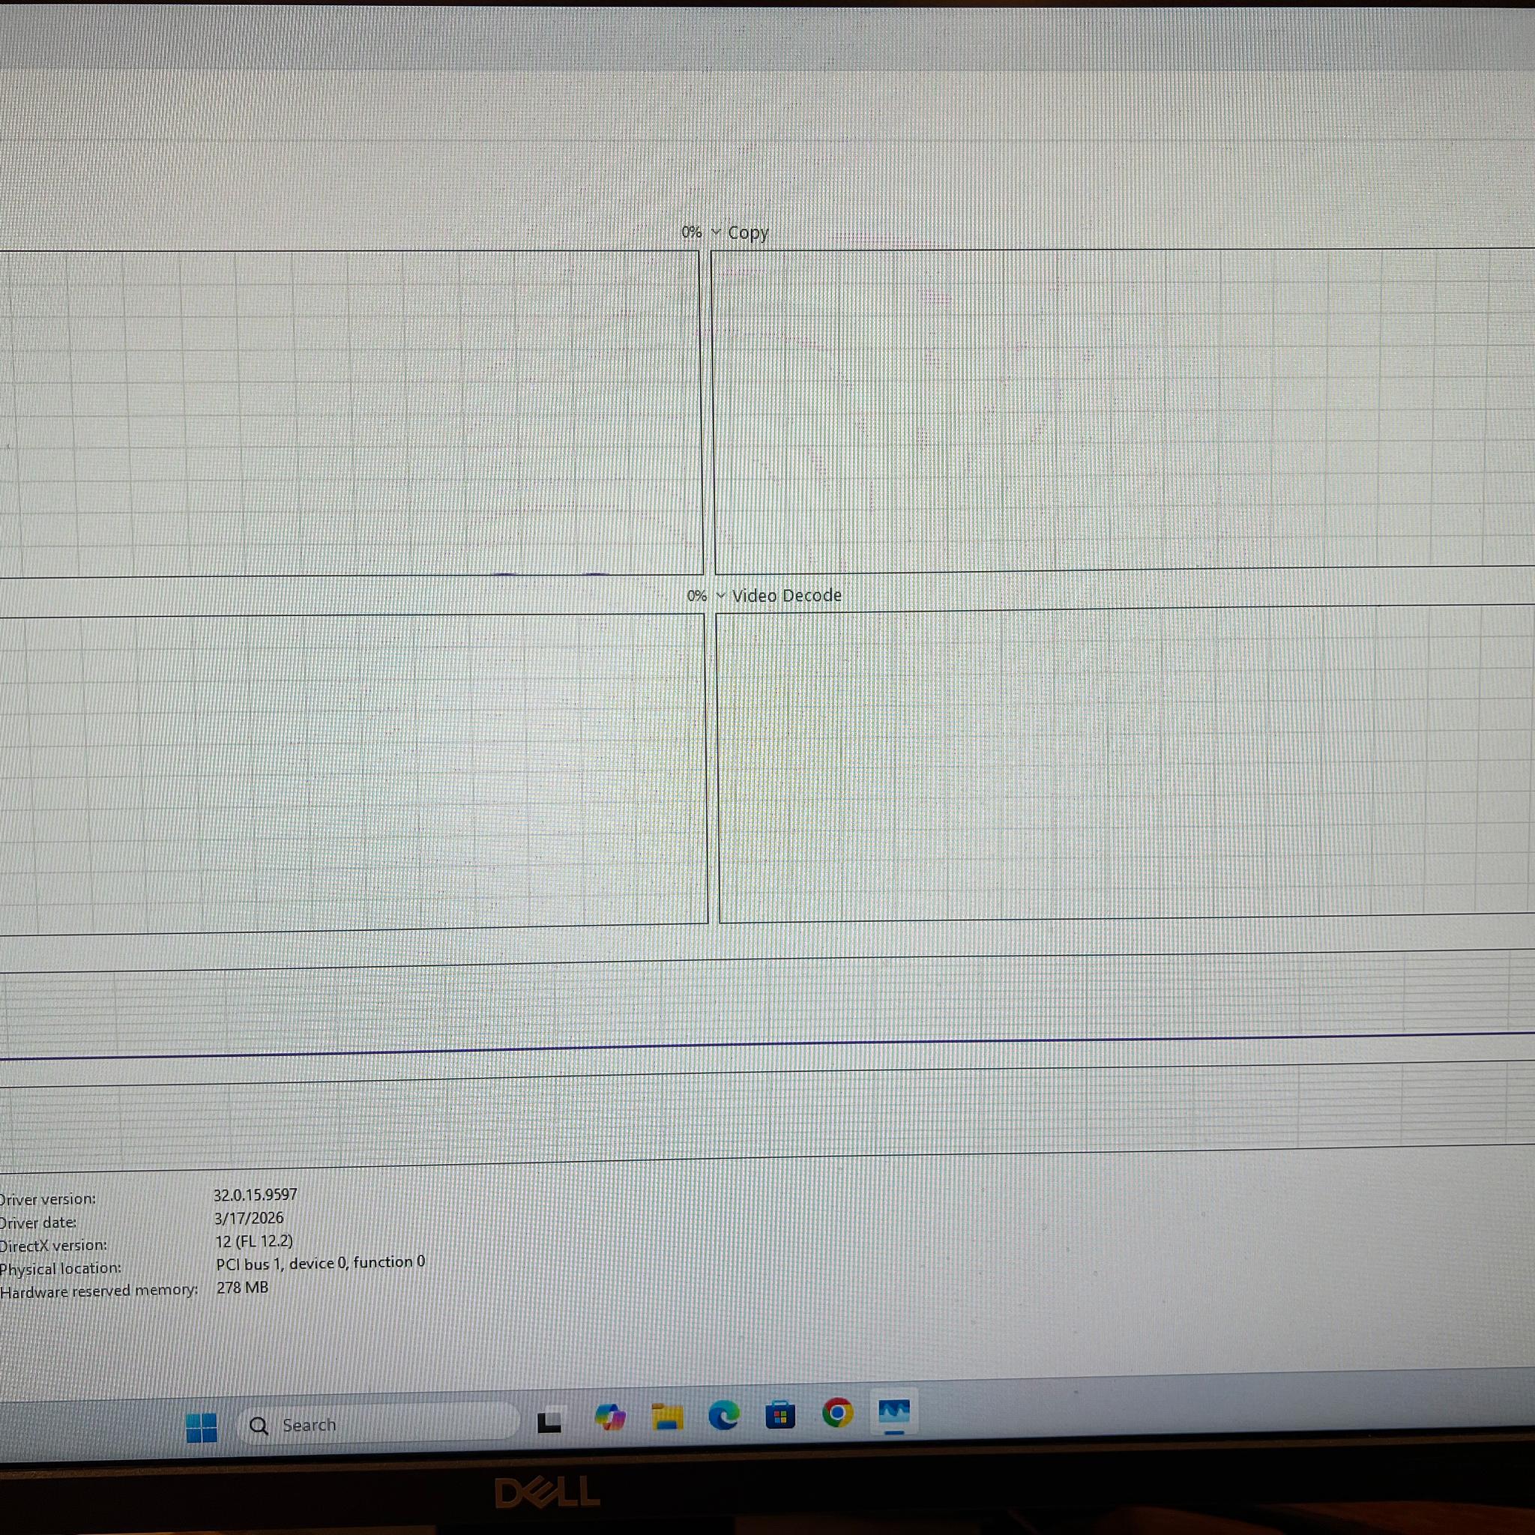Open Task View from the taskbar
The width and height of the screenshot is (1535, 1535).
(550, 1421)
